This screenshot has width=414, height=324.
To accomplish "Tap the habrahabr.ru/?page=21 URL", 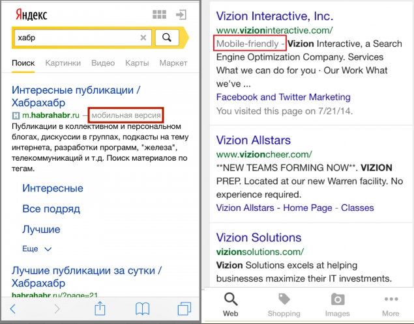I will click(55, 295).
